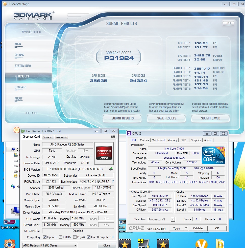Switch to the Sensors tab in GPU-Z
The width and height of the screenshot is (245, 248).
48,137
